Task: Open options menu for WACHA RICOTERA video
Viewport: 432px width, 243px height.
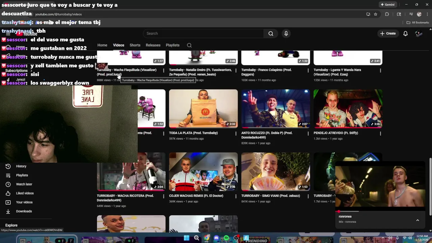Action: [164, 196]
